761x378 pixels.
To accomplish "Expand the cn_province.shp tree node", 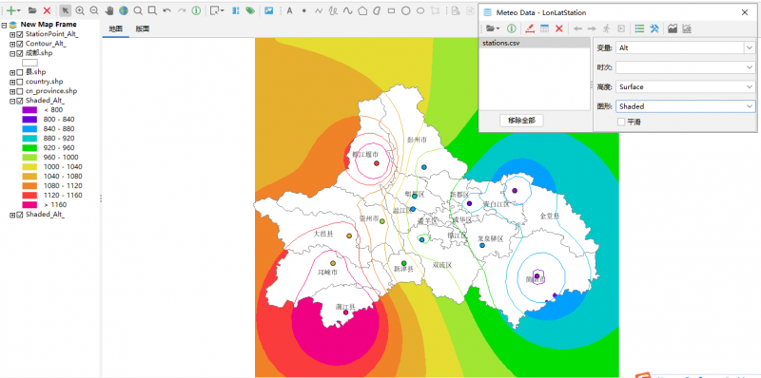I will 12,91.
